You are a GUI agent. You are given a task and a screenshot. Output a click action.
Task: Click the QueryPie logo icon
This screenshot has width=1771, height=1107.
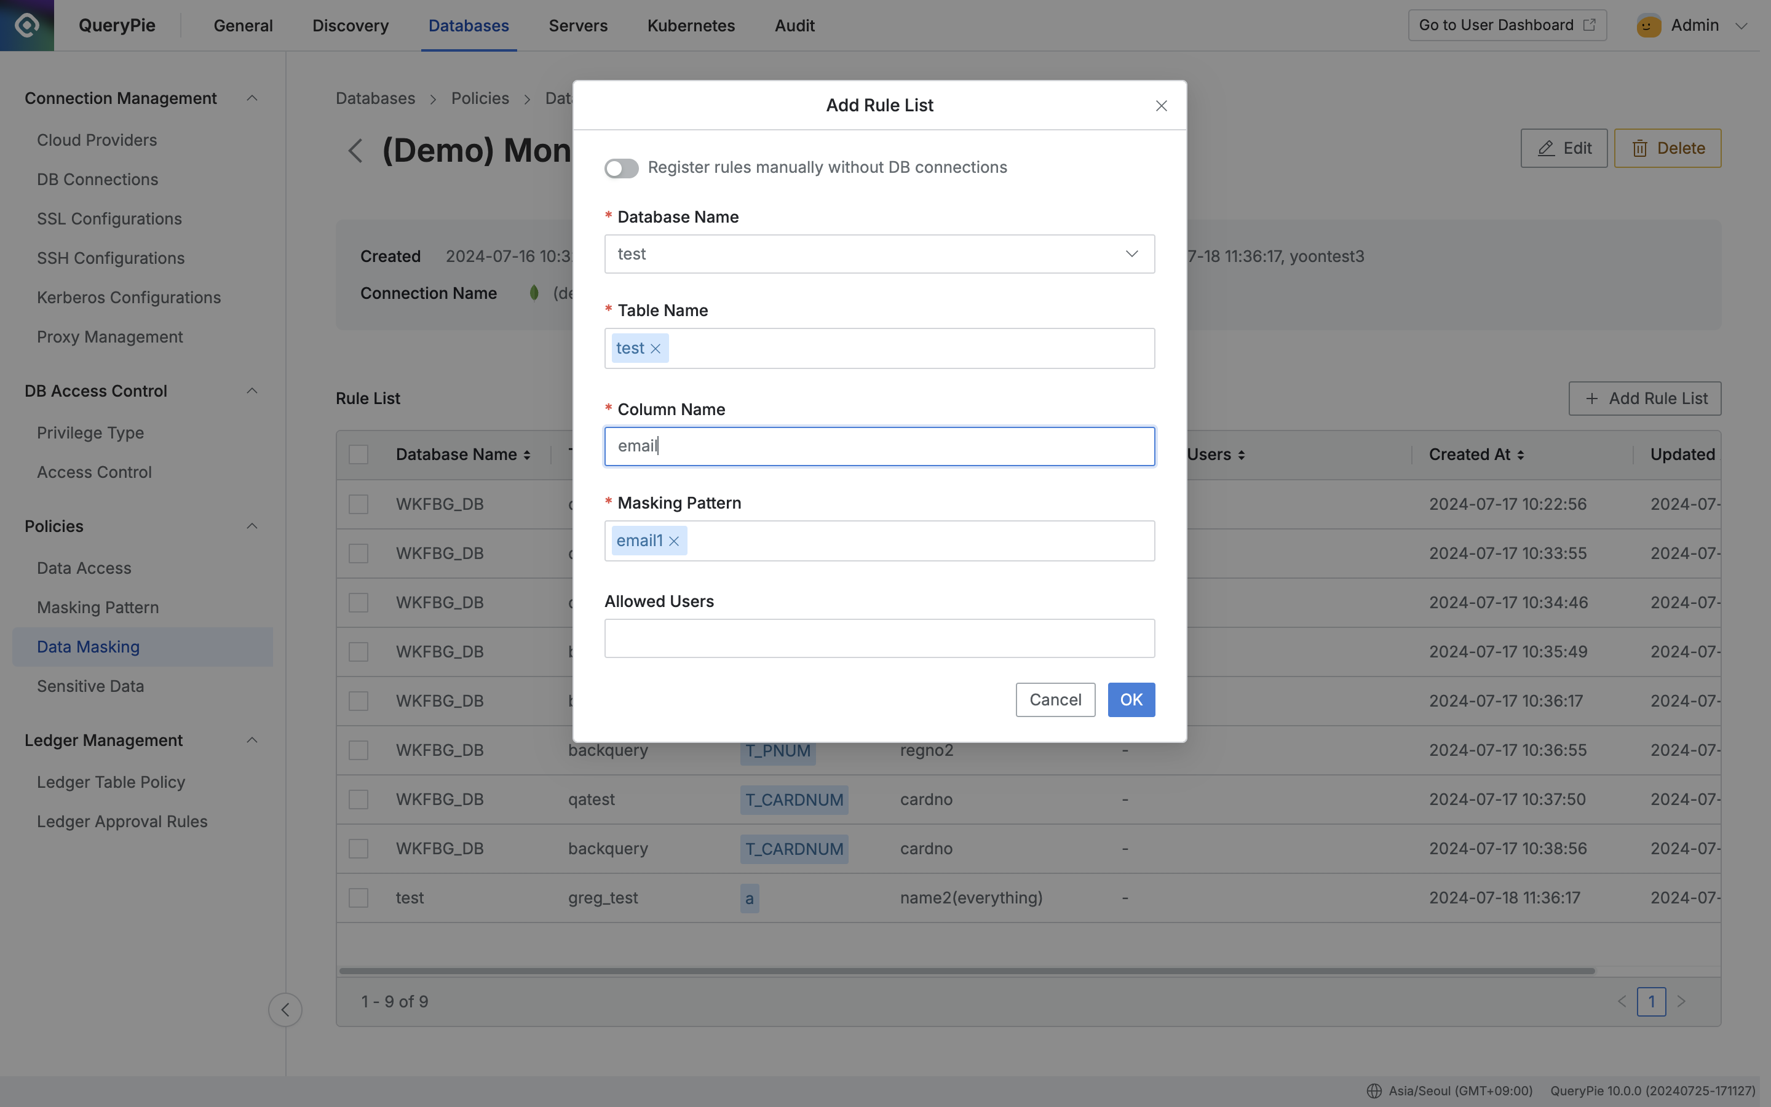27,25
